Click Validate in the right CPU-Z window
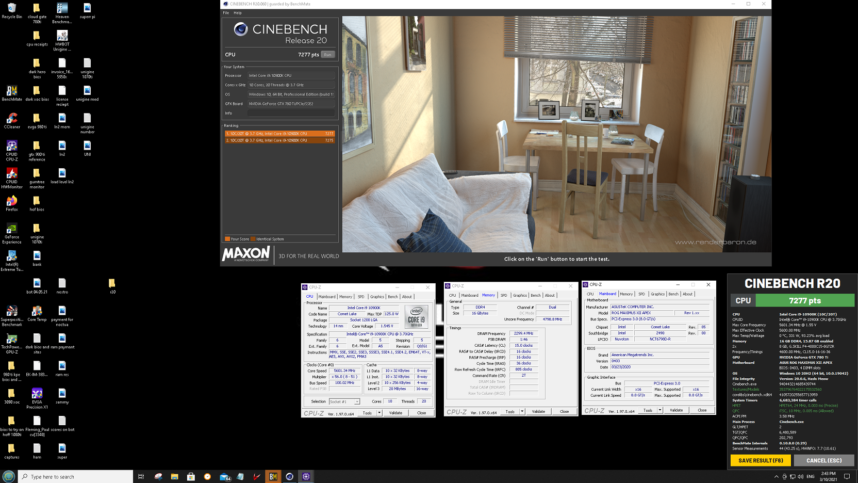 [x=676, y=410]
